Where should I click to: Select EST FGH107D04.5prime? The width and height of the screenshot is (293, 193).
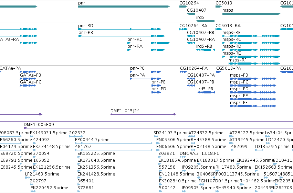click(201, 184)
